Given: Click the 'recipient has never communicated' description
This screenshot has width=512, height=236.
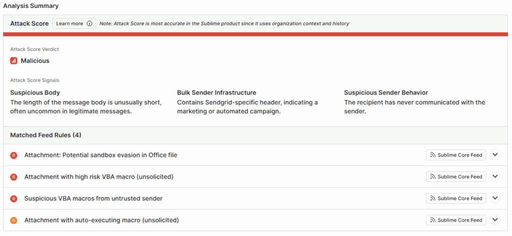Looking at the screenshot, I should coord(414,106).
